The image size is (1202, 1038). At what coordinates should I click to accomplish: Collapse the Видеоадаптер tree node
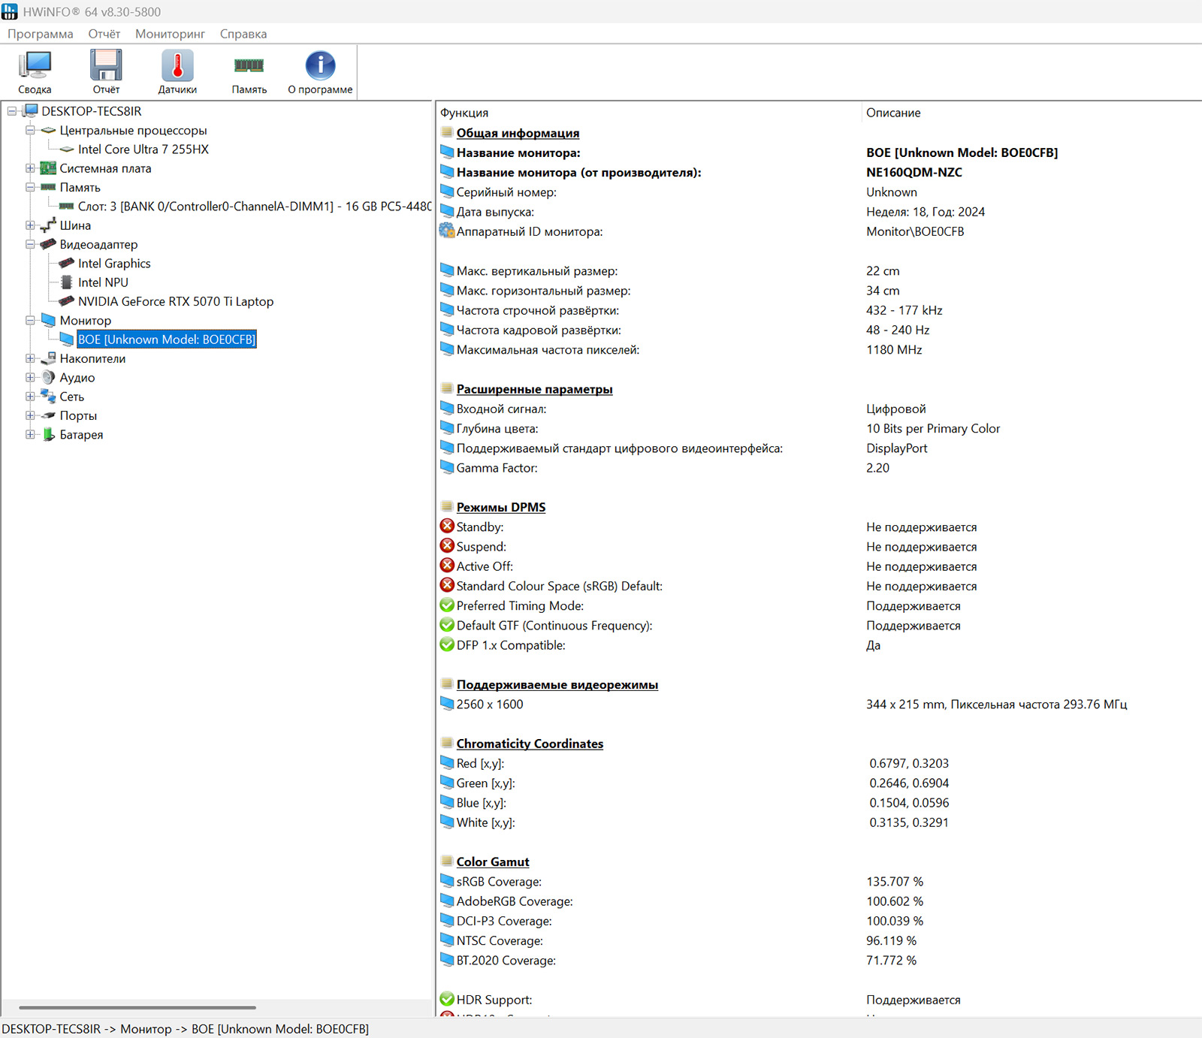tap(30, 244)
